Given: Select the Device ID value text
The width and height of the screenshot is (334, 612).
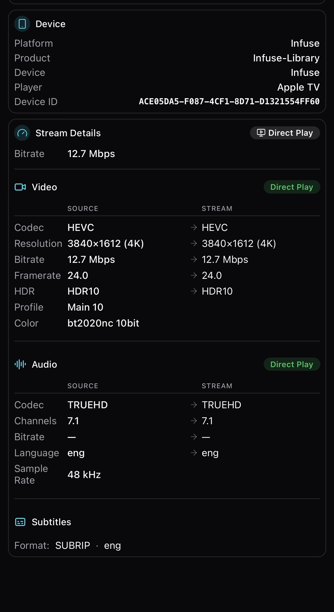Looking at the screenshot, I should [x=229, y=101].
